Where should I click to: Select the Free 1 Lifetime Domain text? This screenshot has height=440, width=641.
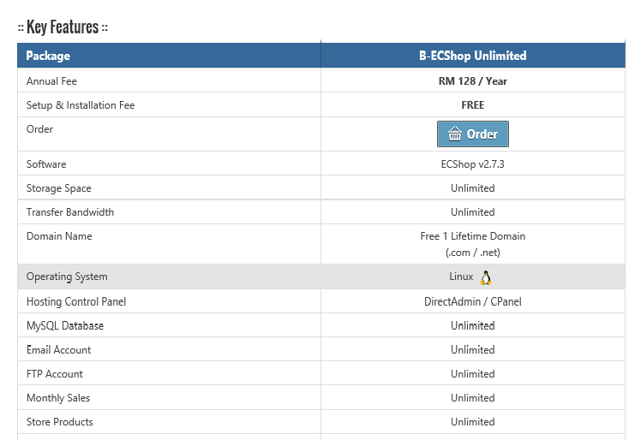472,236
